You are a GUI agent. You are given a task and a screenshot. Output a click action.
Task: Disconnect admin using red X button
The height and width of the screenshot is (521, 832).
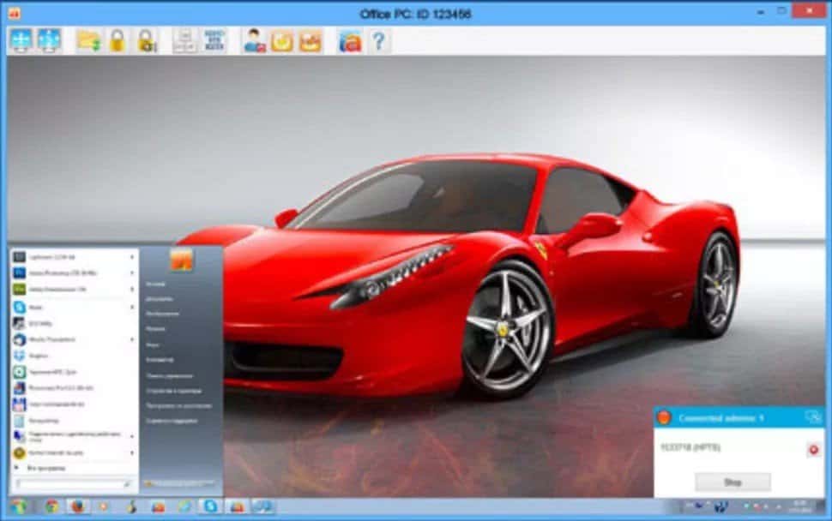click(x=813, y=449)
